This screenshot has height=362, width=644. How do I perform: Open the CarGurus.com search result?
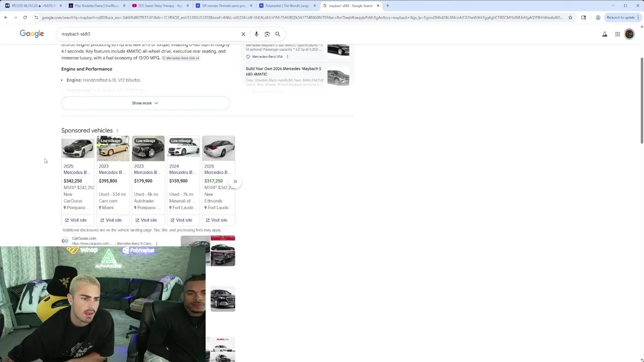[112, 241]
